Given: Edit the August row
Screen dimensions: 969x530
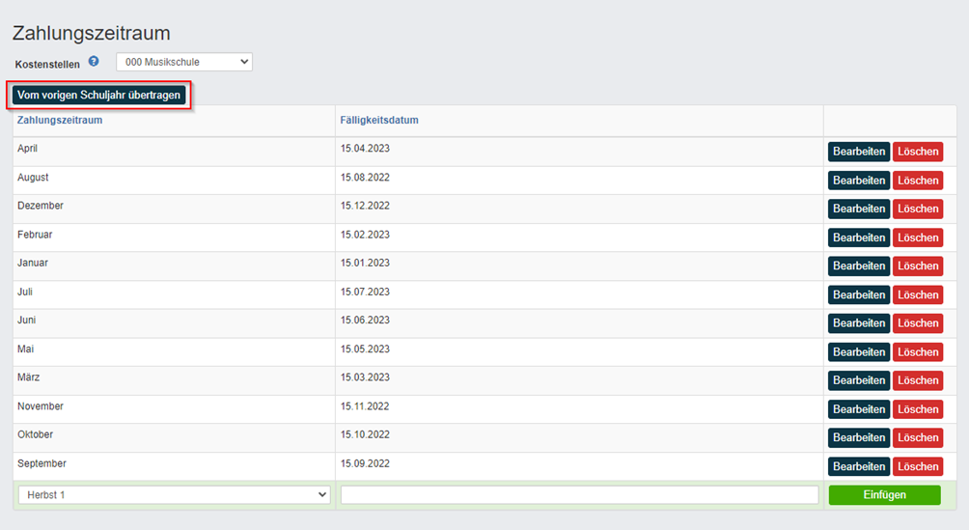Looking at the screenshot, I should 858,181.
